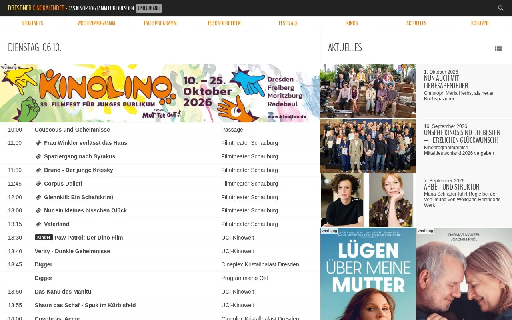512x320 pixels.
Task: Click Cineplex Kristallpalast Dresden in Digger row
Action: pos(260,264)
